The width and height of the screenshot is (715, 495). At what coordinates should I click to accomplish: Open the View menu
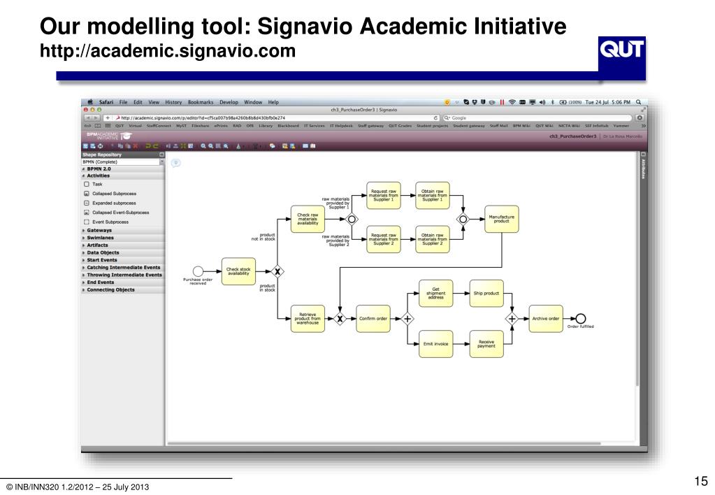pyautogui.click(x=154, y=102)
